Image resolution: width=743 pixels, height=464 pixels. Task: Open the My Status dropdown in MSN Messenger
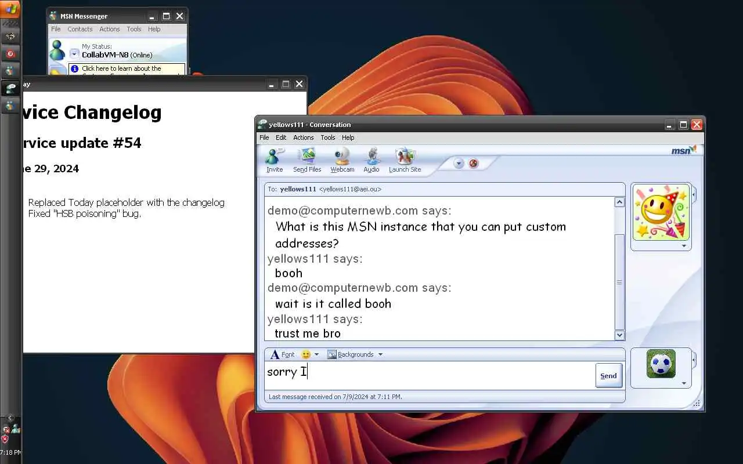point(74,54)
